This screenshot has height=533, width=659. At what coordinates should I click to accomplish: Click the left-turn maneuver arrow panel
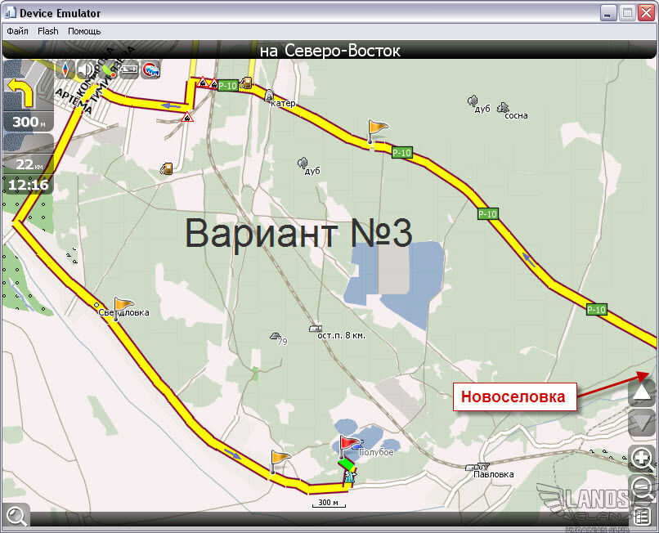point(28,96)
